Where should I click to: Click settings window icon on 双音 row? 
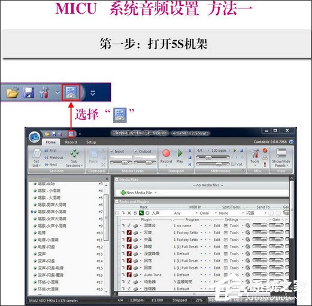[x=226, y=232]
